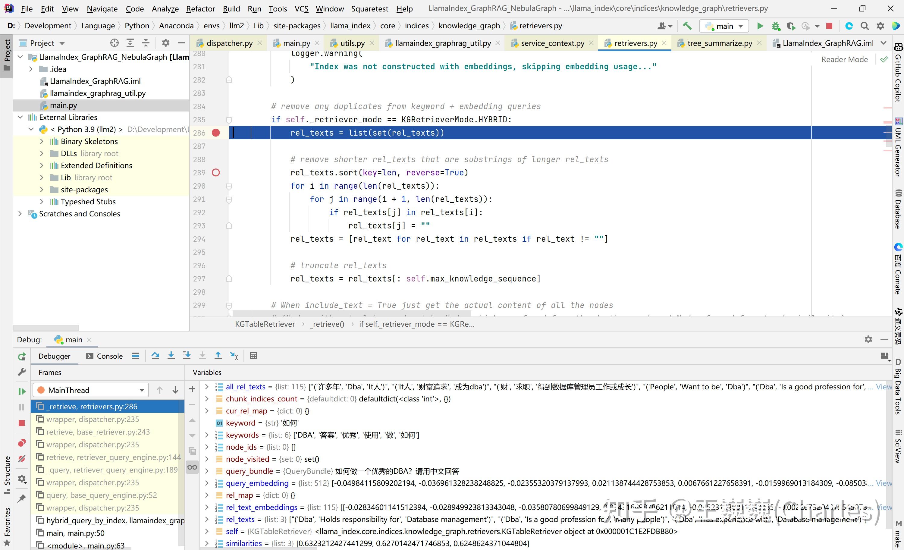The height and width of the screenshot is (550, 904).
Task: Click the red Stop button in top toolbar
Action: [x=829, y=26]
